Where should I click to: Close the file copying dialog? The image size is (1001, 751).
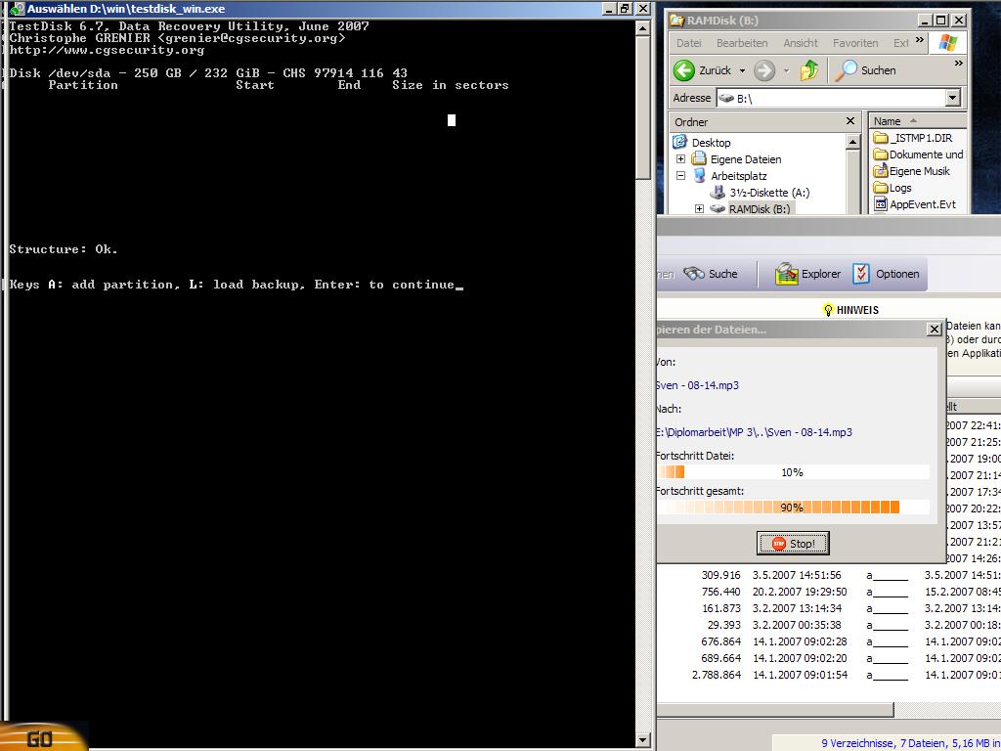tap(934, 329)
